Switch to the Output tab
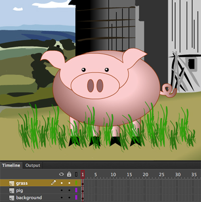This screenshot has height=202, width=201. tap(33, 165)
